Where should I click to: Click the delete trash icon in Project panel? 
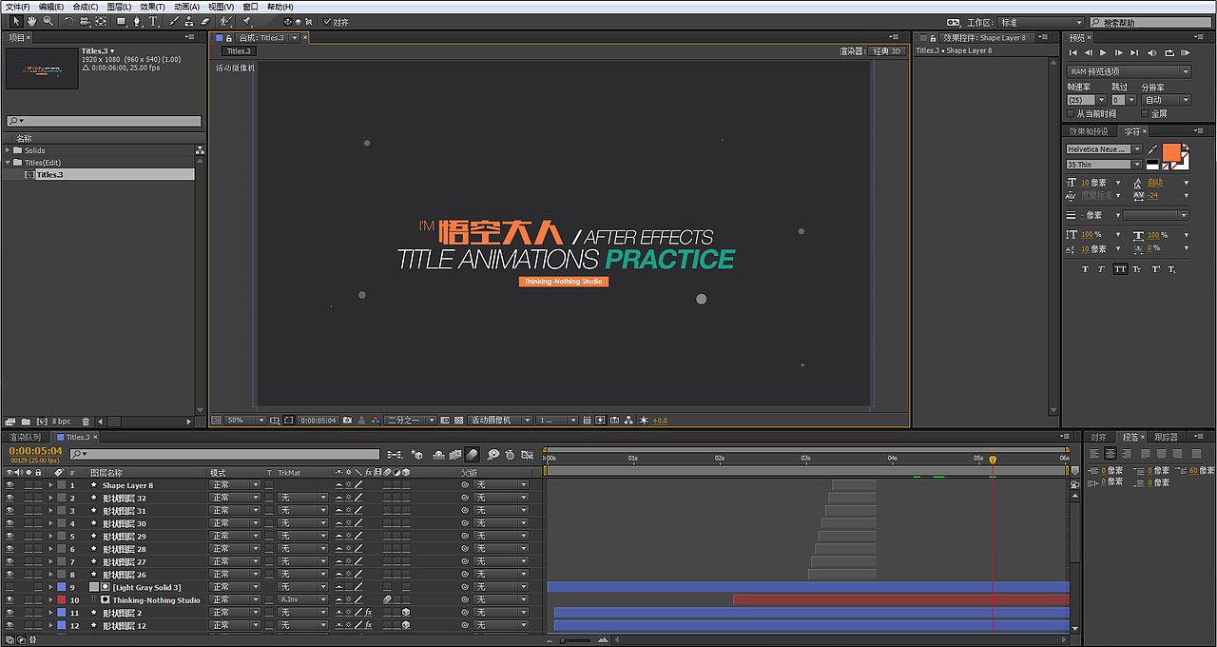click(x=86, y=421)
